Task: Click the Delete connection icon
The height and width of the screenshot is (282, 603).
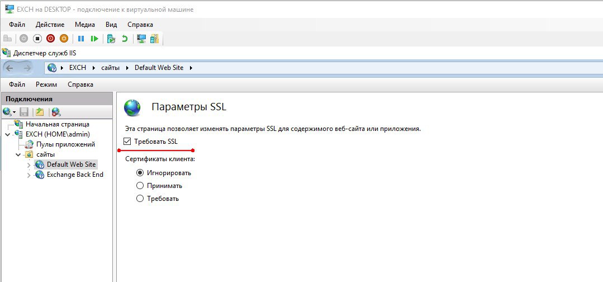Action: coord(56,112)
